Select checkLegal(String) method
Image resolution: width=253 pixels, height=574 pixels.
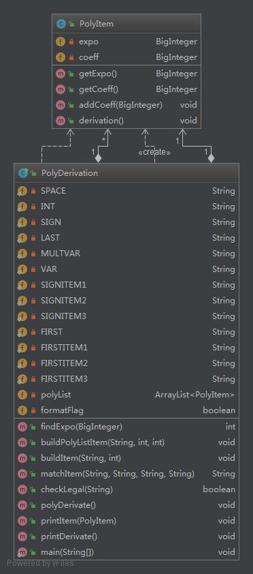click(126, 489)
